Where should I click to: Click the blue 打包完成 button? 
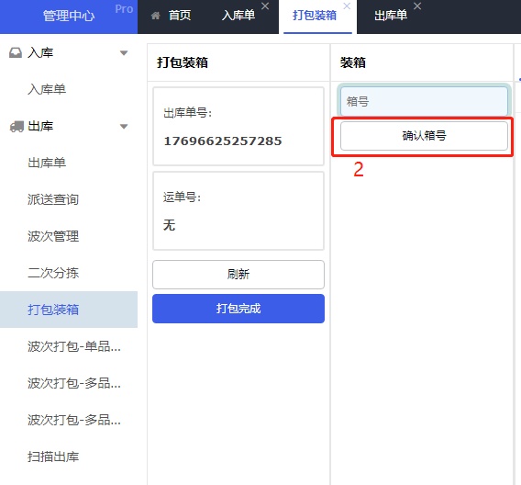click(x=238, y=309)
